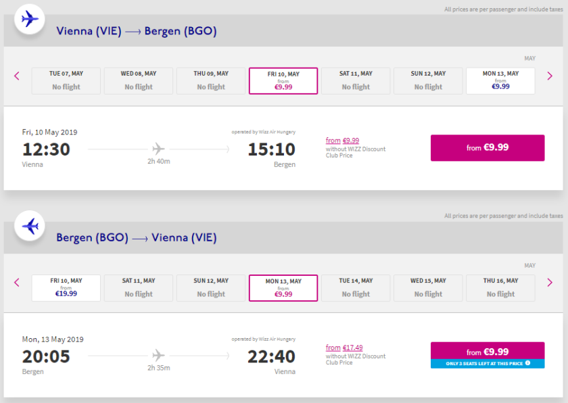Click the return flight plane logo icon

coord(30,226)
